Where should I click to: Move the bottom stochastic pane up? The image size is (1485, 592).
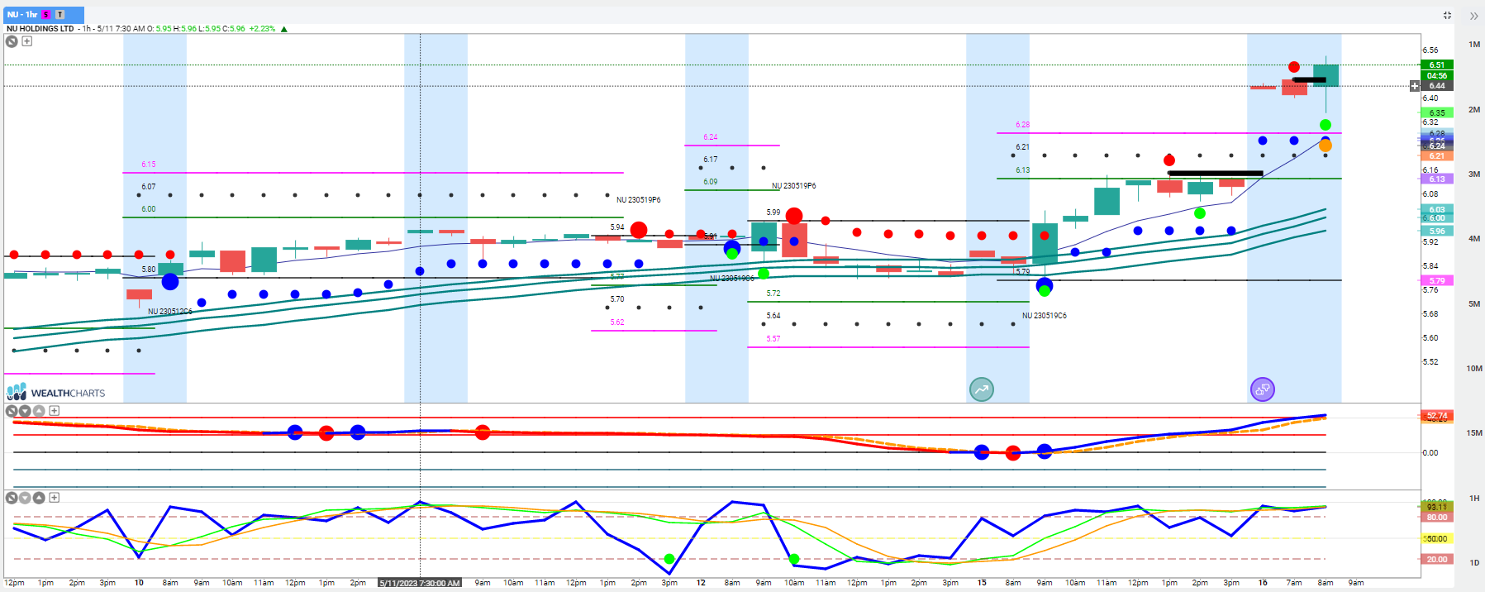click(x=38, y=498)
